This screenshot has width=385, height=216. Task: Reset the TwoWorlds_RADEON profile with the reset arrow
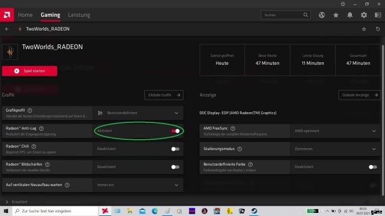point(378,29)
